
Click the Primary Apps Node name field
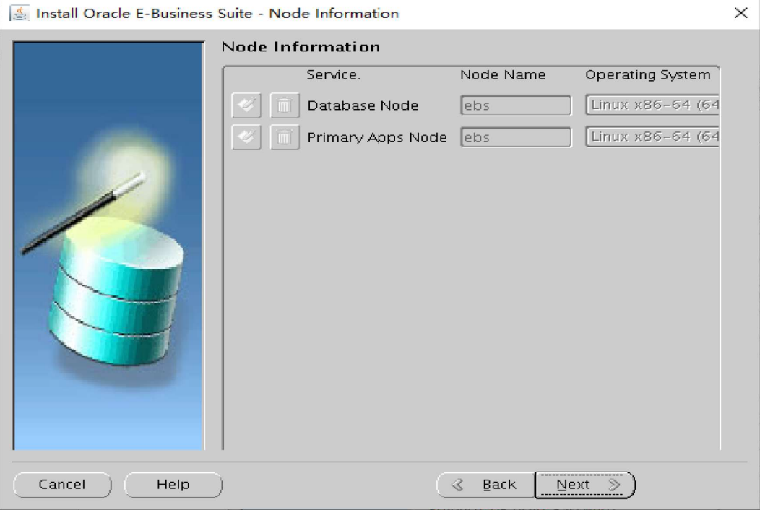[x=516, y=137]
